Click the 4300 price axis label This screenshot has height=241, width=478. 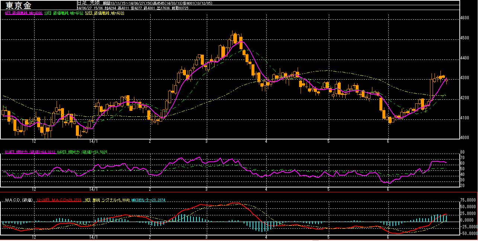tap(464, 78)
